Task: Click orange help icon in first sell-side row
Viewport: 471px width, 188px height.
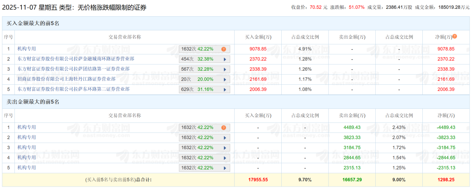Action: pos(223,128)
